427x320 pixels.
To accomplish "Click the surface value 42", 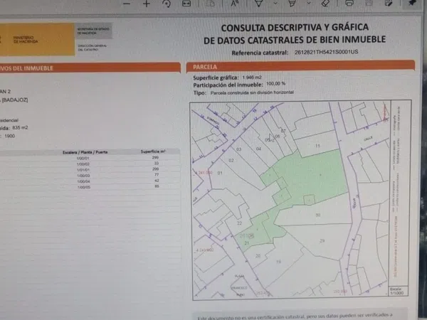I will [157, 181].
